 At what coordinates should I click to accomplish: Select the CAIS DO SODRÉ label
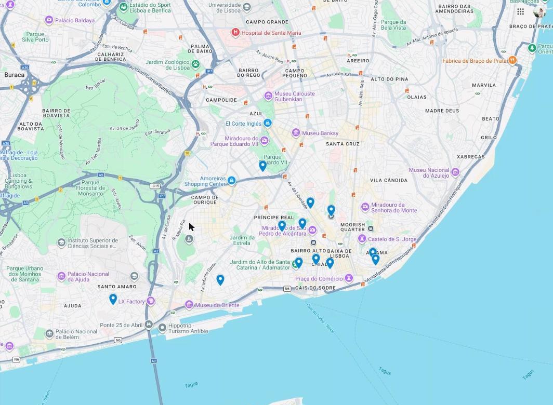315,288
